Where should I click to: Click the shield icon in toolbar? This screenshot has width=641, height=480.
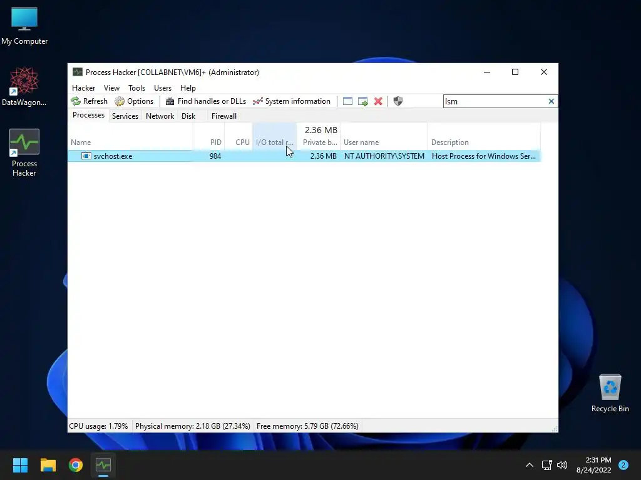pos(397,101)
